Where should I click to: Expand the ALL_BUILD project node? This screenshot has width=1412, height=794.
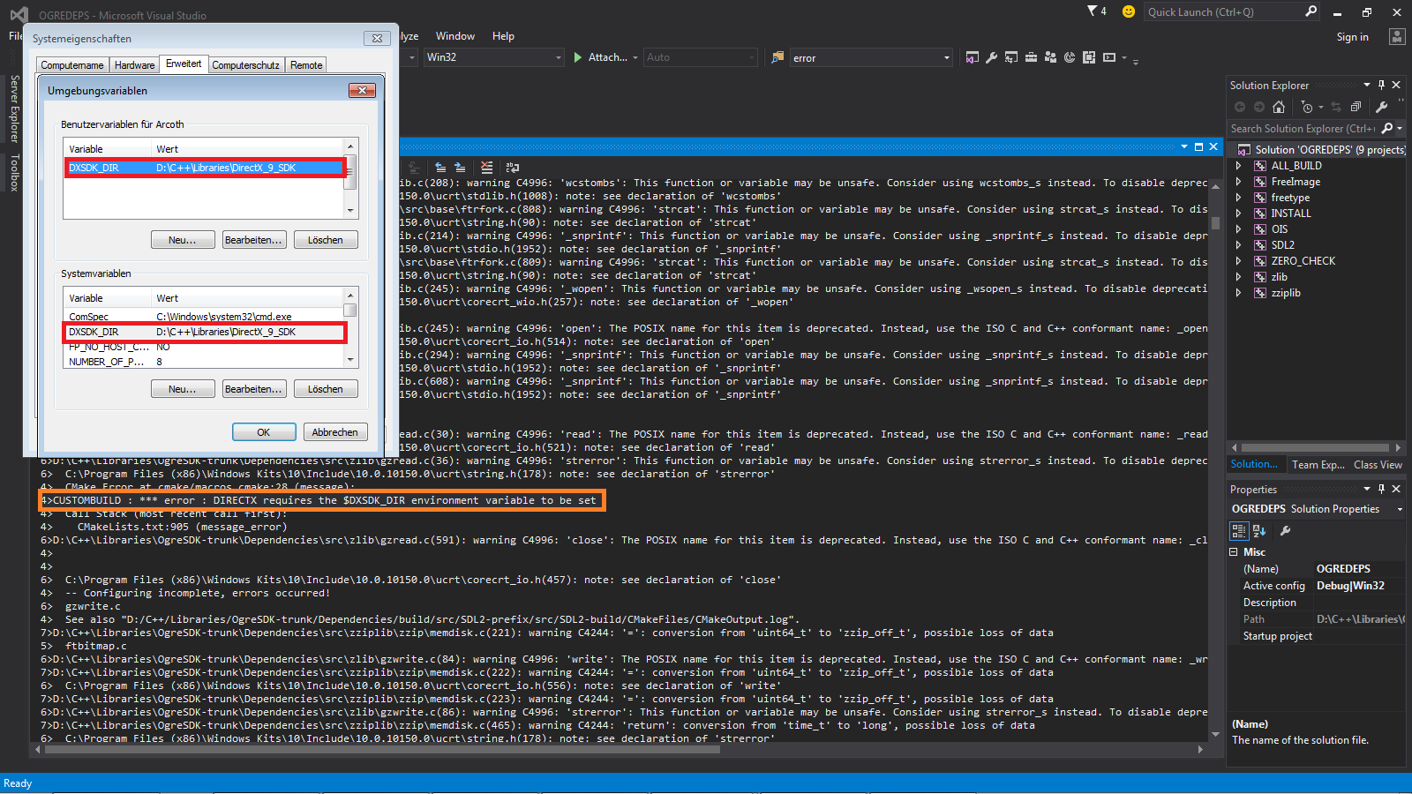pyautogui.click(x=1238, y=166)
